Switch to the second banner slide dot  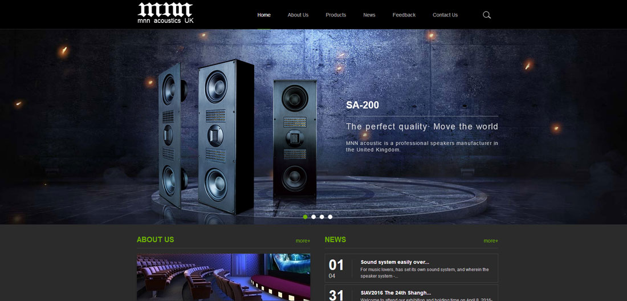point(313,217)
